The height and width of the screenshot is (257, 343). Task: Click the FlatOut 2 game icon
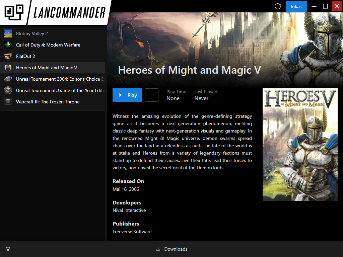point(8,56)
